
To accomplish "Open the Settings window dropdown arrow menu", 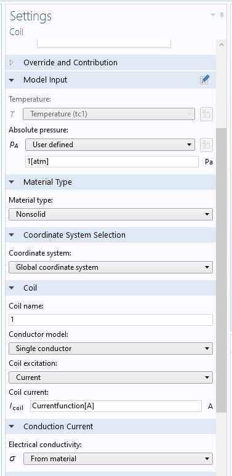I will [213, 15].
